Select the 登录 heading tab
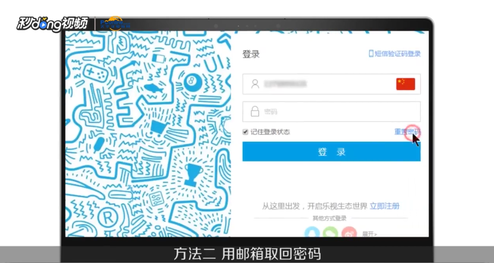The image size is (494, 263). (250, 53)
